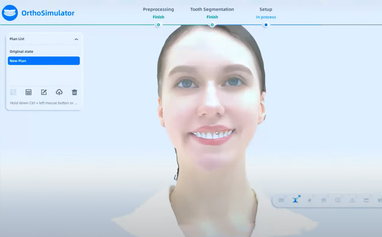
Task: Open the plan table icon
Action: coord(28,92)
